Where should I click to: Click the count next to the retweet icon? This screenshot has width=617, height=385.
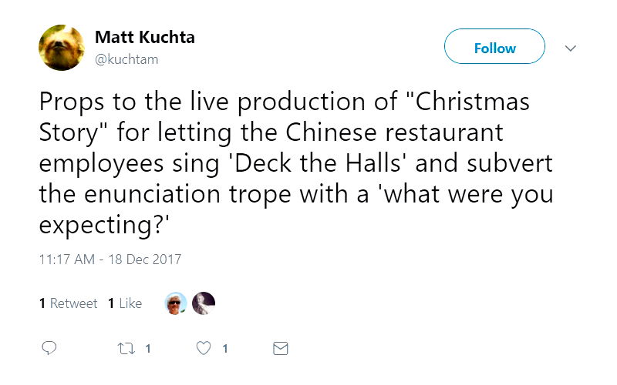point(147,349)
